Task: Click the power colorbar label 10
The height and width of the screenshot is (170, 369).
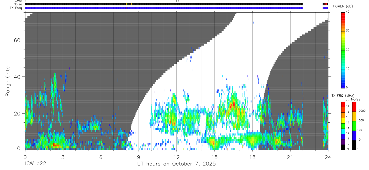Action: [x=348, y=68]
